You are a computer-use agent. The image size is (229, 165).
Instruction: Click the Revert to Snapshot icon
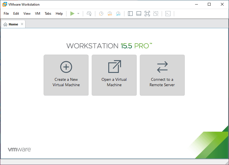tap(110, 14)
